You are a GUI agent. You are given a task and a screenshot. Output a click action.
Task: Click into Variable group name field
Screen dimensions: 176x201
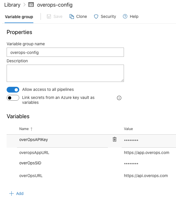65,52
